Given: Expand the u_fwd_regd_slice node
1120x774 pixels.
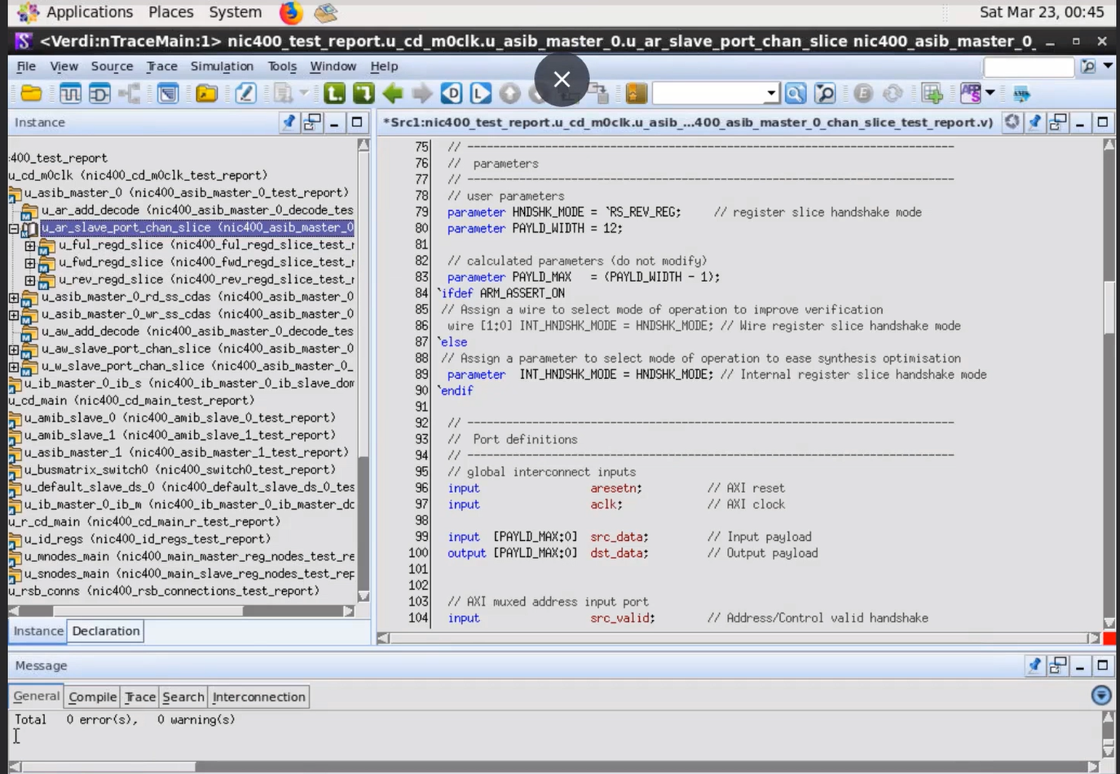Looking at the screenshot, I should [x=30, y=262].
